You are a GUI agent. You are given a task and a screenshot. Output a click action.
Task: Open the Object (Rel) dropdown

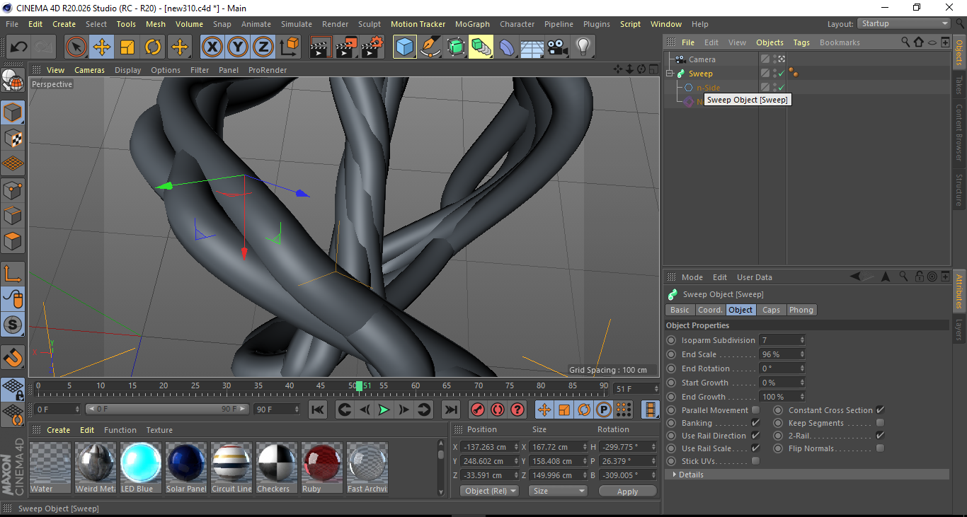(489, 491)
